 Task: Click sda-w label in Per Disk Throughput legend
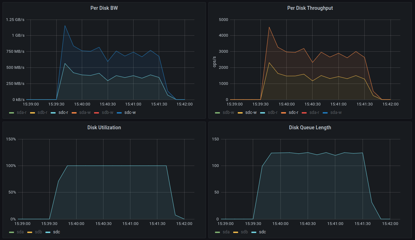click(x=336, y=112)
